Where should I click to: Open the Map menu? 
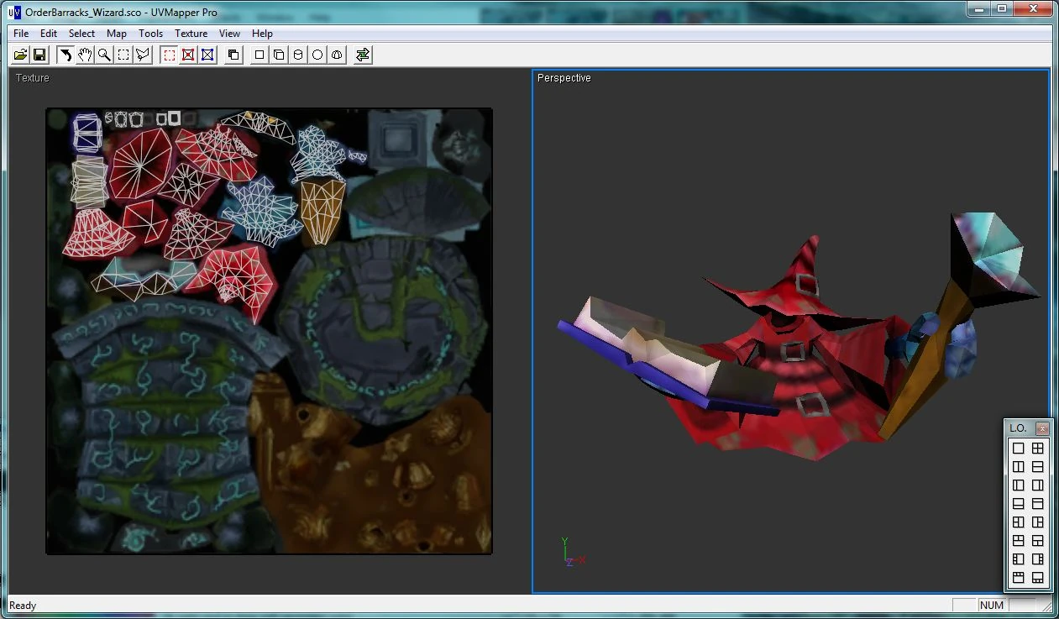117,34
